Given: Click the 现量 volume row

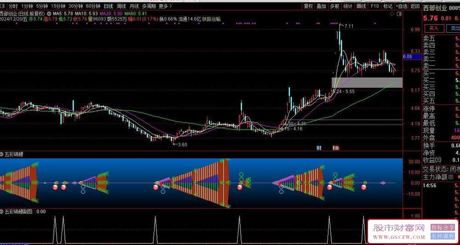Looking at the screenshot, I should [441, 131].
